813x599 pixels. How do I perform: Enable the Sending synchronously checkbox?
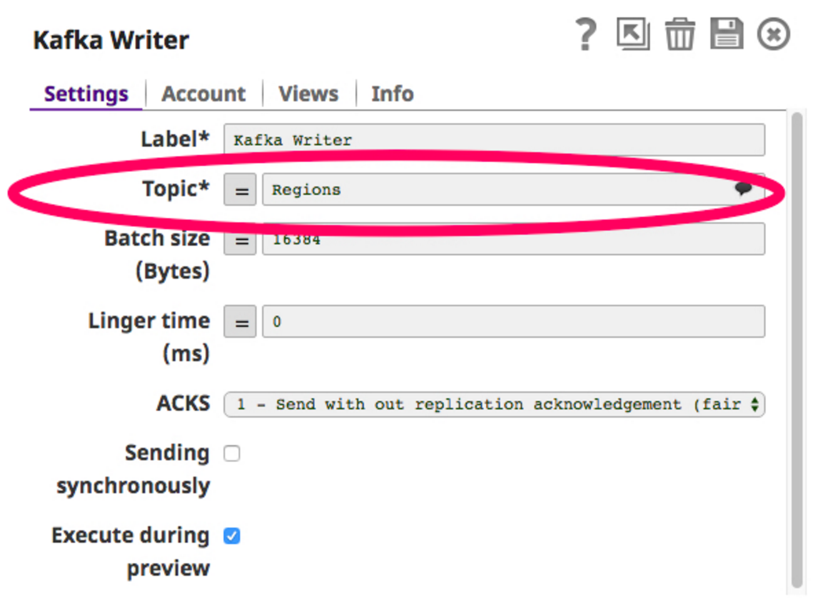coord(232,453)
